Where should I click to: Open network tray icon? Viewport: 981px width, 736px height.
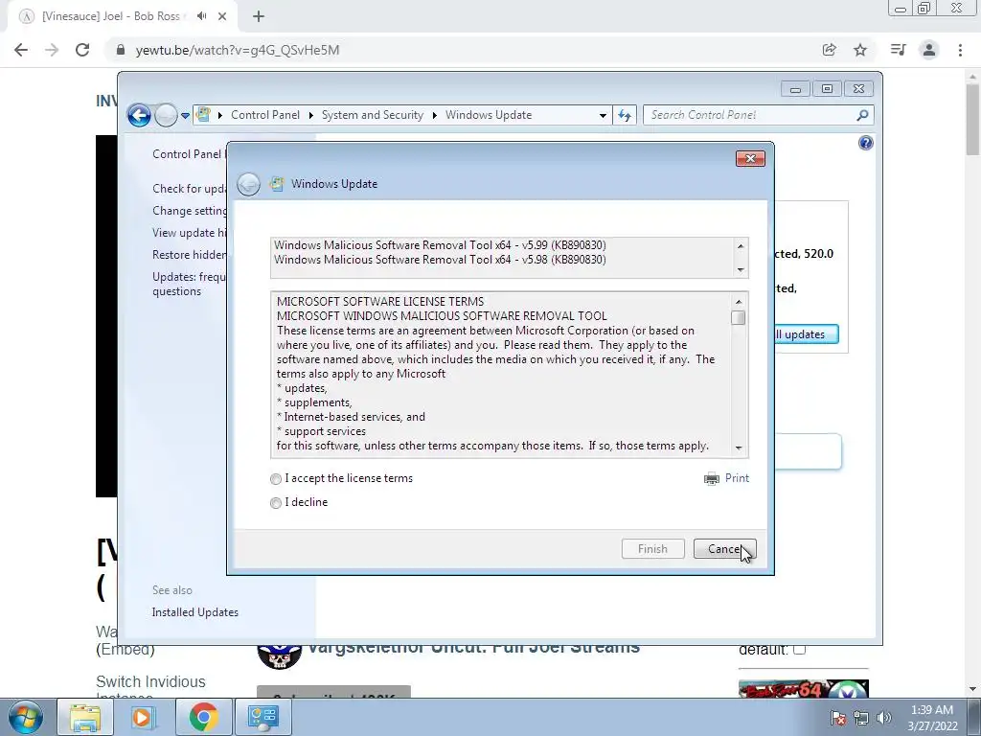pos(861,718)
